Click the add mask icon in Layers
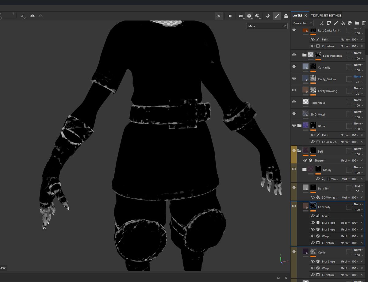368x282 pixels. [x=328, y=23]
